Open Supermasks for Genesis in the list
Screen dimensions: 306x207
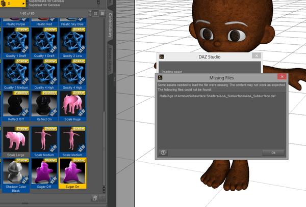[x=46, y=1]
